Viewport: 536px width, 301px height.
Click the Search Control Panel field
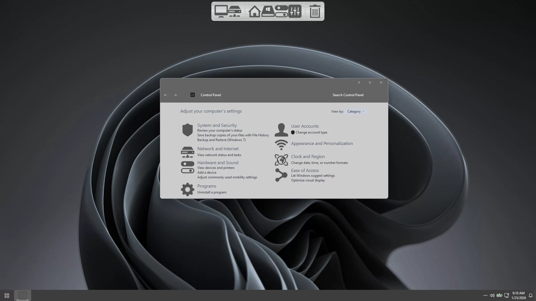pos(348,95)
